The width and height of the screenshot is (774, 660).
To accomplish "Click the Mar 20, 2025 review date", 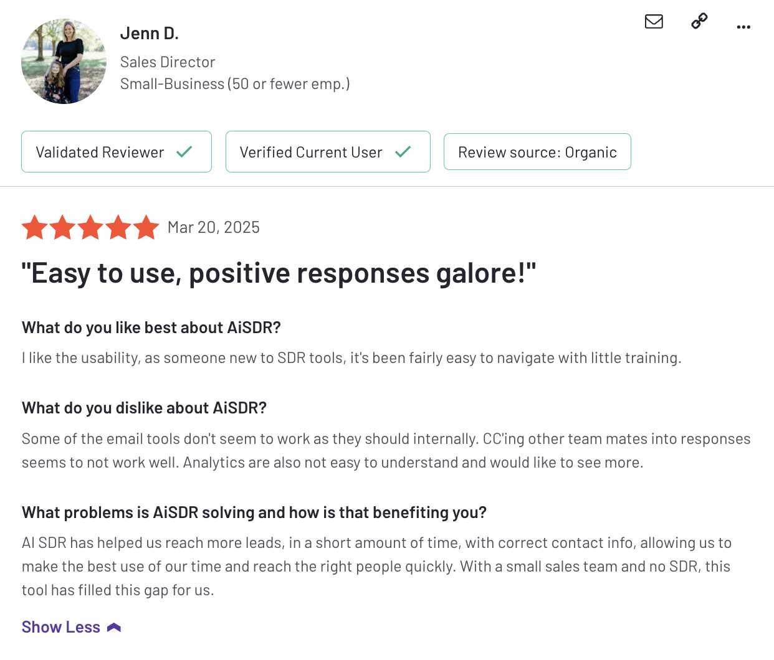I will [213, 227].
